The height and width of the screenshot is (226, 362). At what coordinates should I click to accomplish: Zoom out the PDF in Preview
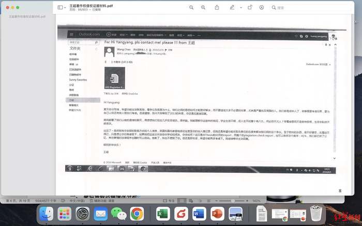coord(191,8)
